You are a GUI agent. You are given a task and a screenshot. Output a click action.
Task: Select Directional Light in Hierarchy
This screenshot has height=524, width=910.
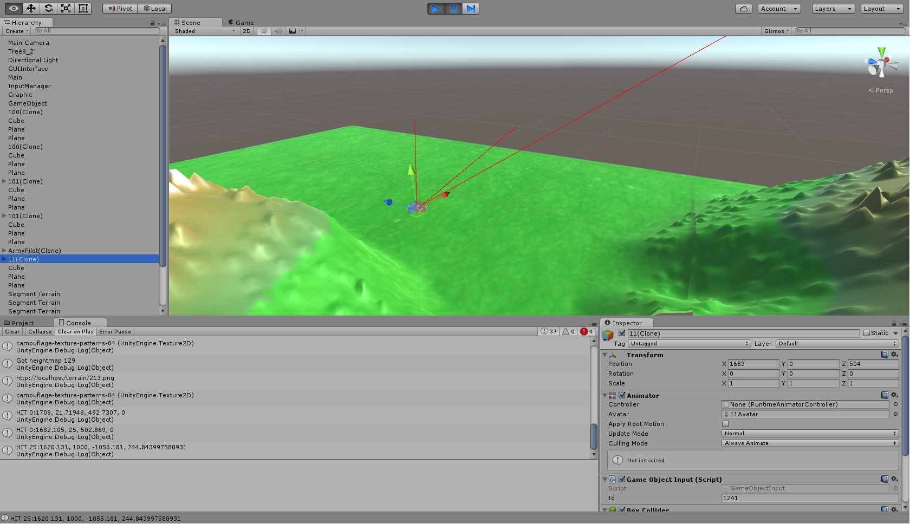pyautogui.click(x=33, y=60)
